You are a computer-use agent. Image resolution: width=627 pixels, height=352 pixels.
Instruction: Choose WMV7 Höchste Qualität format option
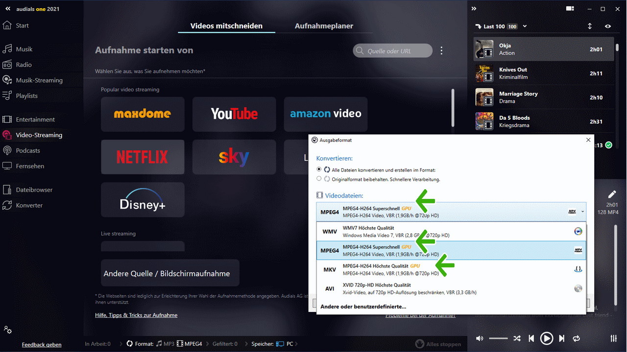click(451, 231)
